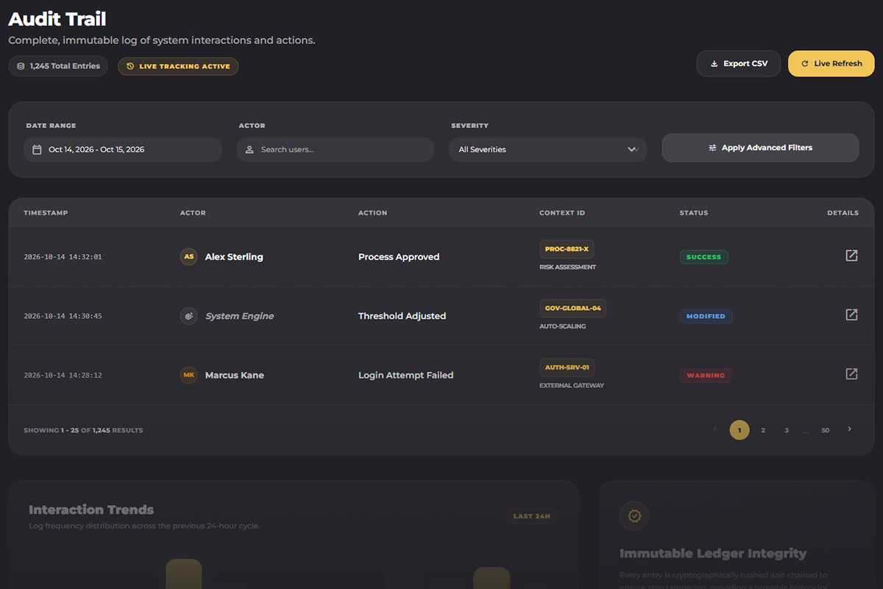
Task: Click the Threshold Adjusted action text
Action: pos(402,316)
